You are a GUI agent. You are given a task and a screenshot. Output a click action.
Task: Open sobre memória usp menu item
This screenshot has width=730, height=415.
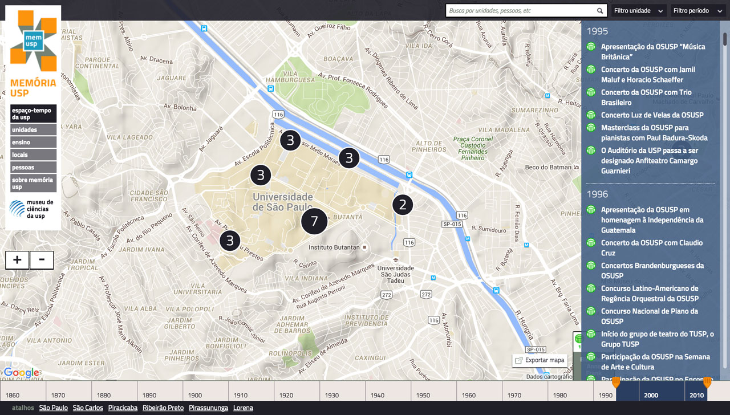tap(33, 184)
